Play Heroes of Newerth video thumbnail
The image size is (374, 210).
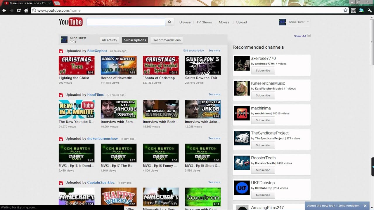tap(119, 65)
